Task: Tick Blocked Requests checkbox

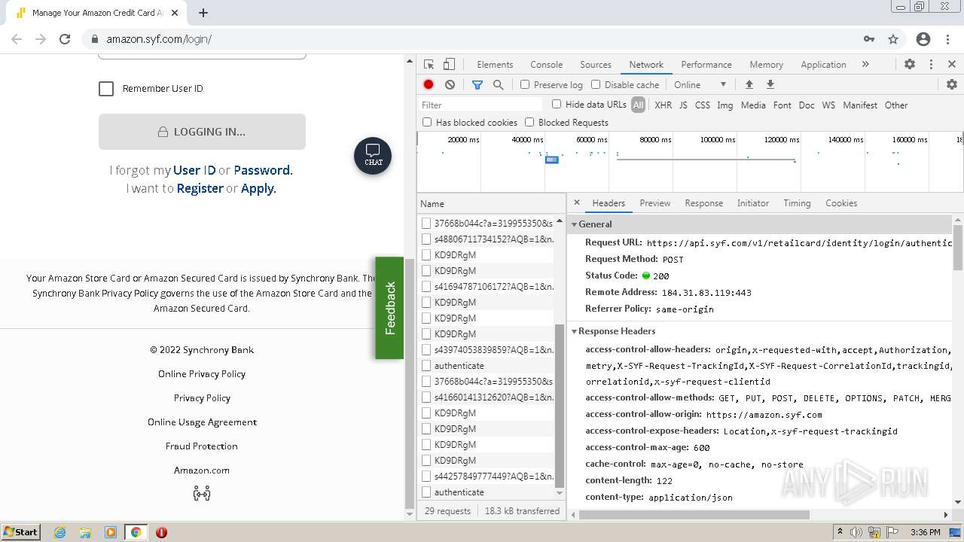Action: pos(529,122)
